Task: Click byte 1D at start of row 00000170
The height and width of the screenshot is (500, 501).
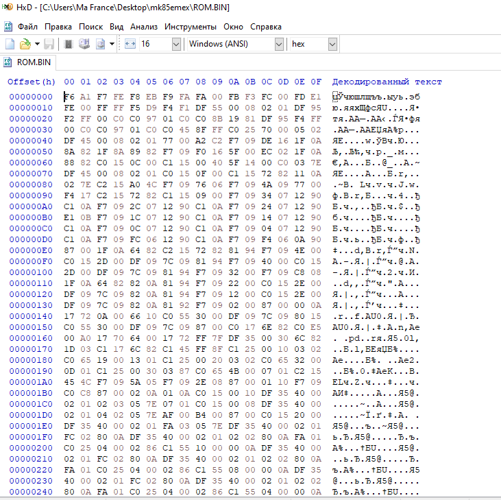Action: tap(69, 349)
